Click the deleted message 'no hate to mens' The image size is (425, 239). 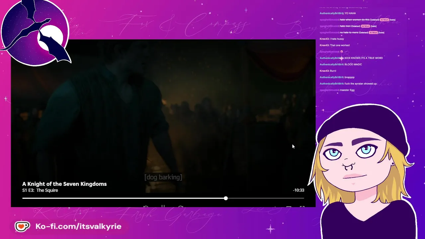tap(349, 33)
